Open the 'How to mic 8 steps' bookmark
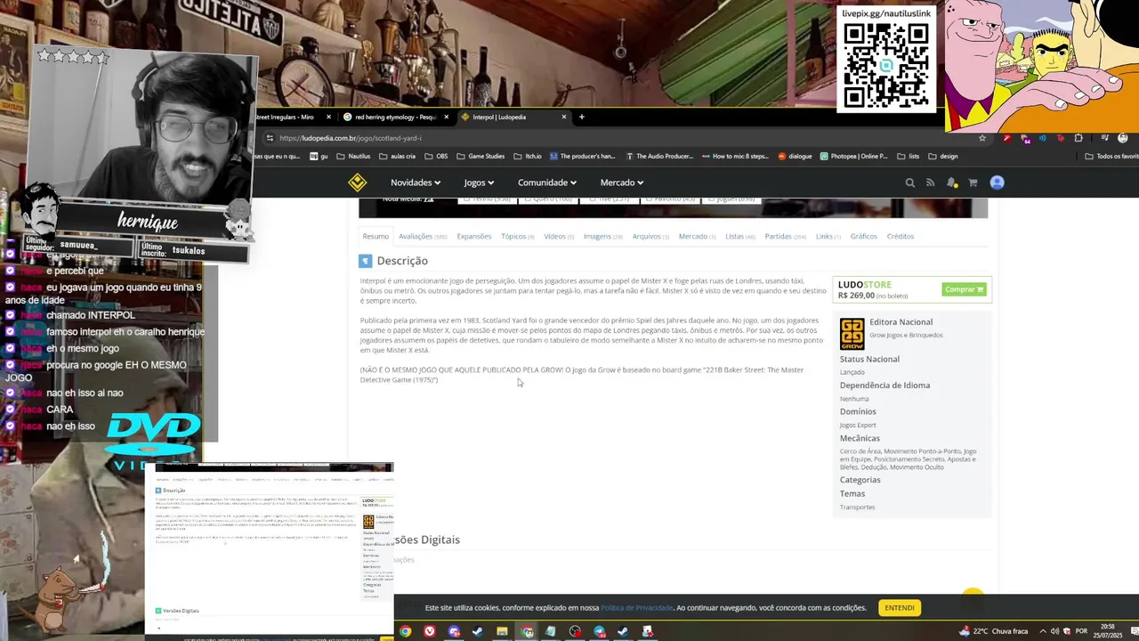Screen dimensions: 1139x641 point(735,156)
